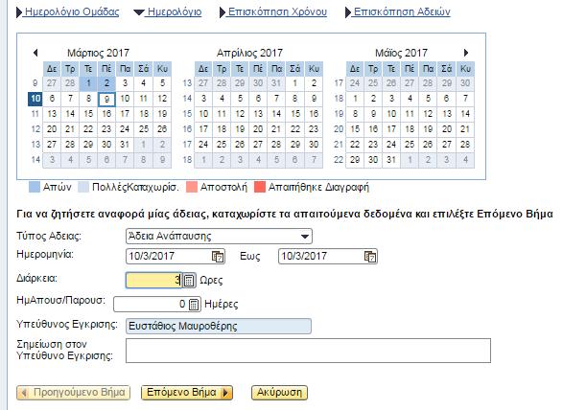
Task: Expand Ημερολόγιο Ομάδας section
Action: click(68, 12)
